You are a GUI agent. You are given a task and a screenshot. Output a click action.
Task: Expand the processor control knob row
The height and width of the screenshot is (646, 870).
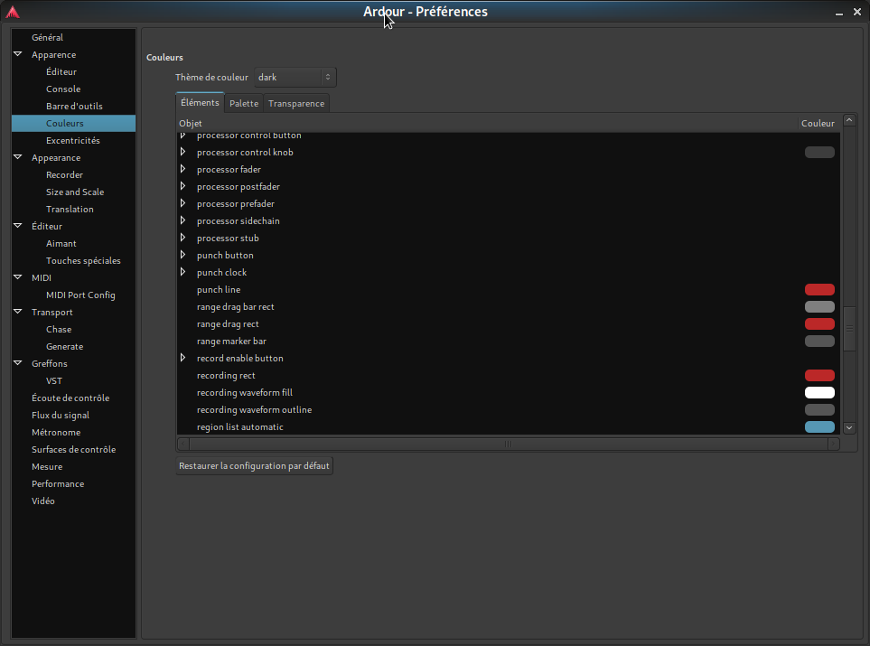click(x=182, y=152)
